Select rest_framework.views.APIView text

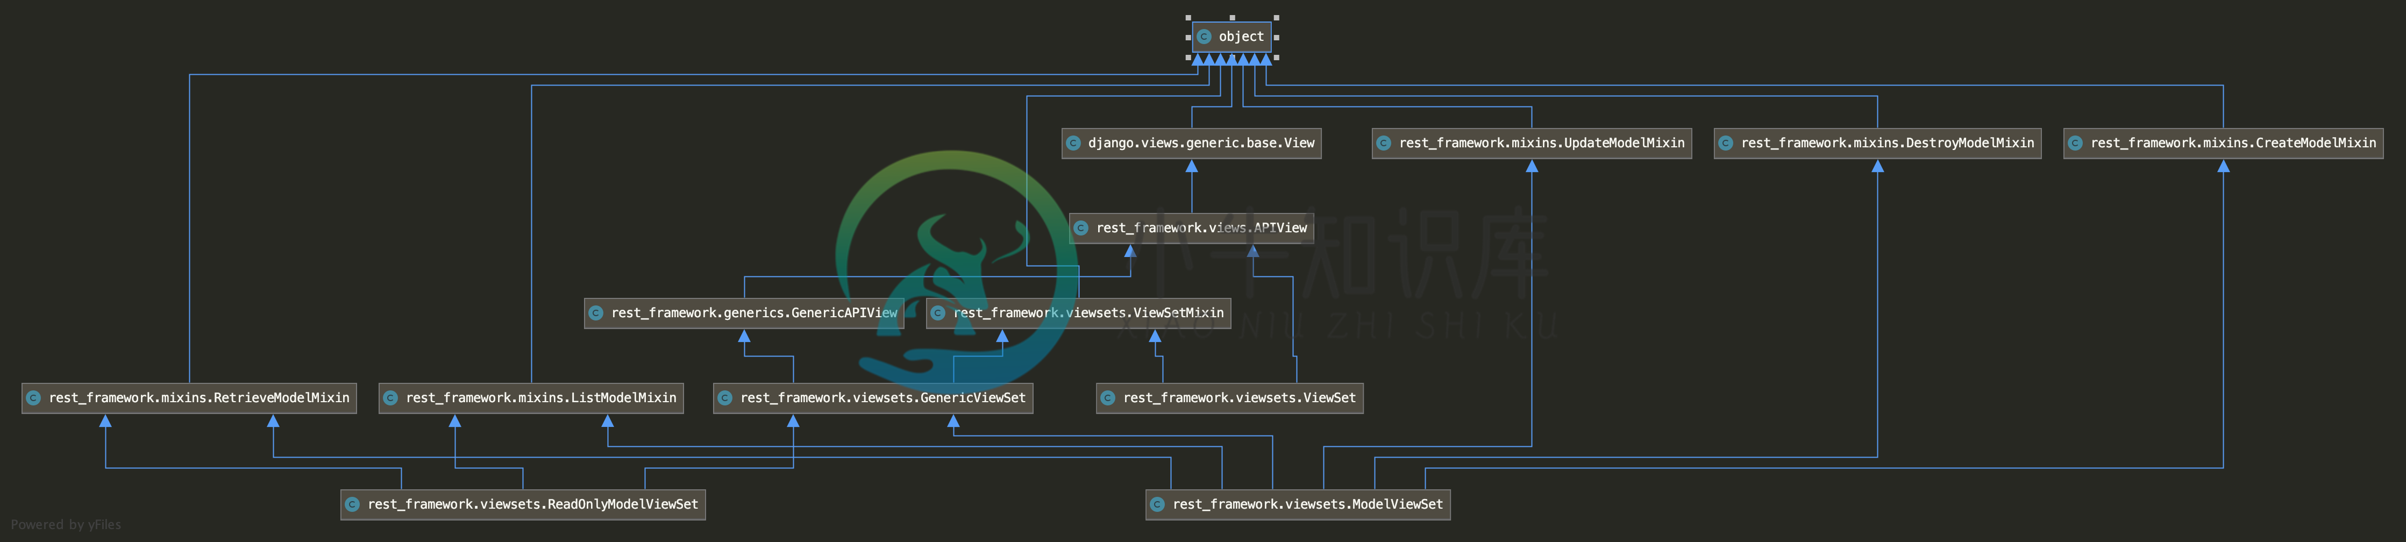[x=1201, y=228]
